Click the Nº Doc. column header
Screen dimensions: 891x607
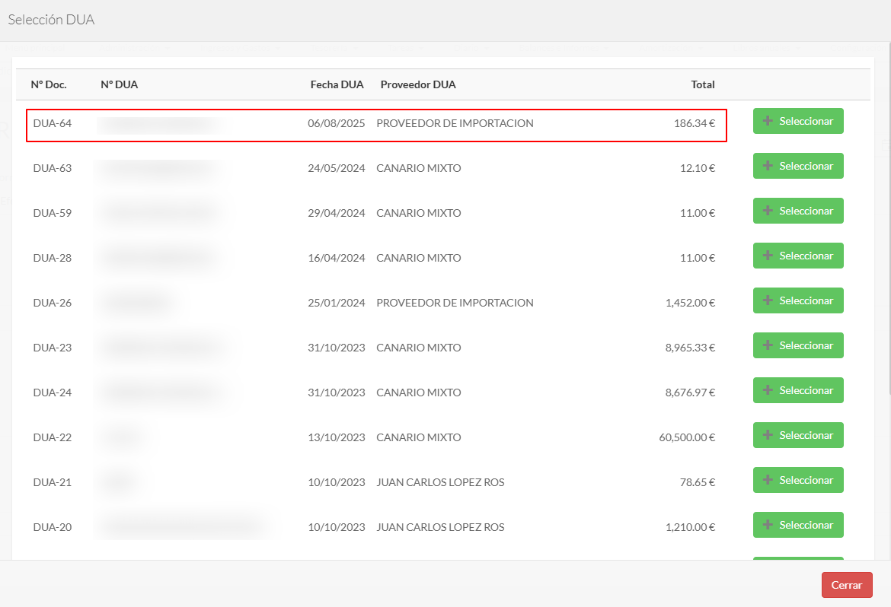point(49,84)
